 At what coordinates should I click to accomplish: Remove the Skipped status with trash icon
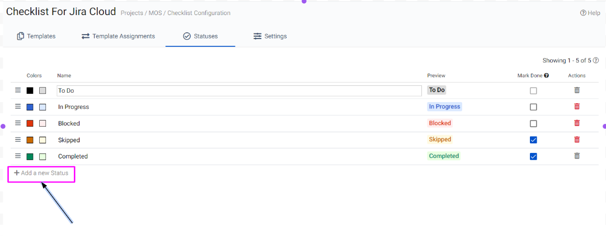click(577, 139)
